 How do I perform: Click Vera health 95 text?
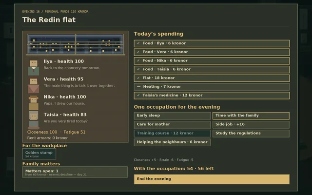[63, 79]
